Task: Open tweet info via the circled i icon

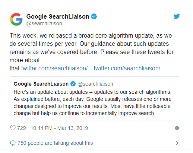Action: [x=177, y=128]
